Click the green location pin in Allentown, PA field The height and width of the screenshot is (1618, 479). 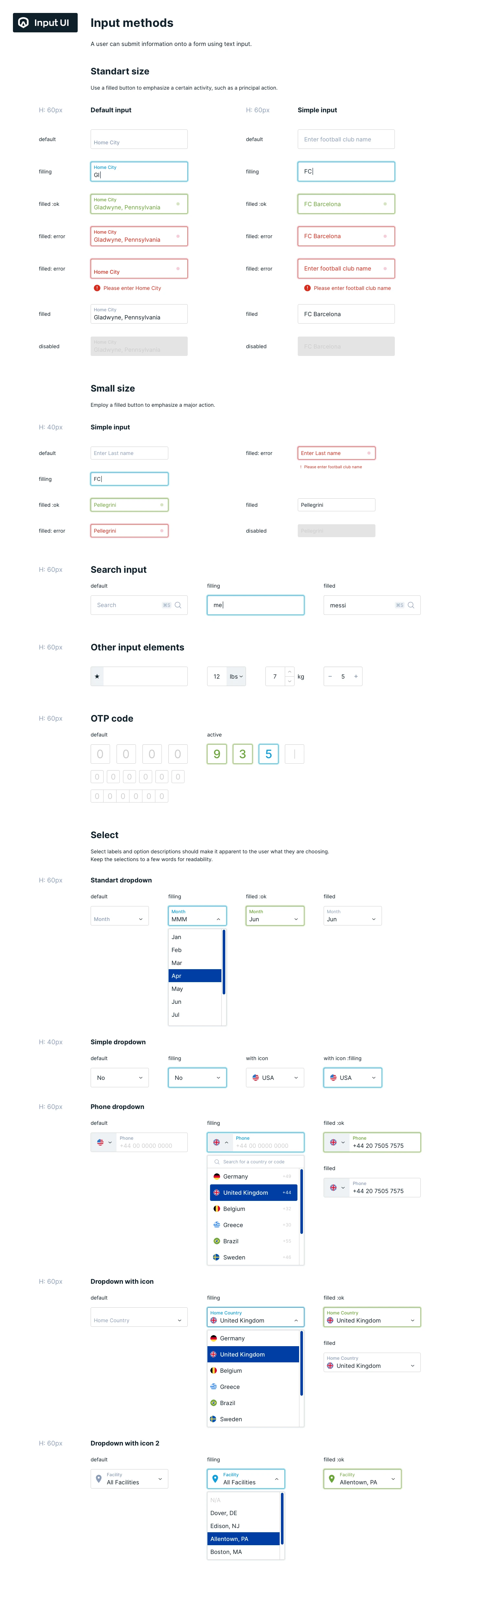point(331,1479)
